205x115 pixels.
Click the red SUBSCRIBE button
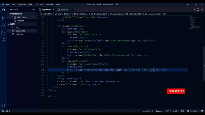click(x=176, y=91)
